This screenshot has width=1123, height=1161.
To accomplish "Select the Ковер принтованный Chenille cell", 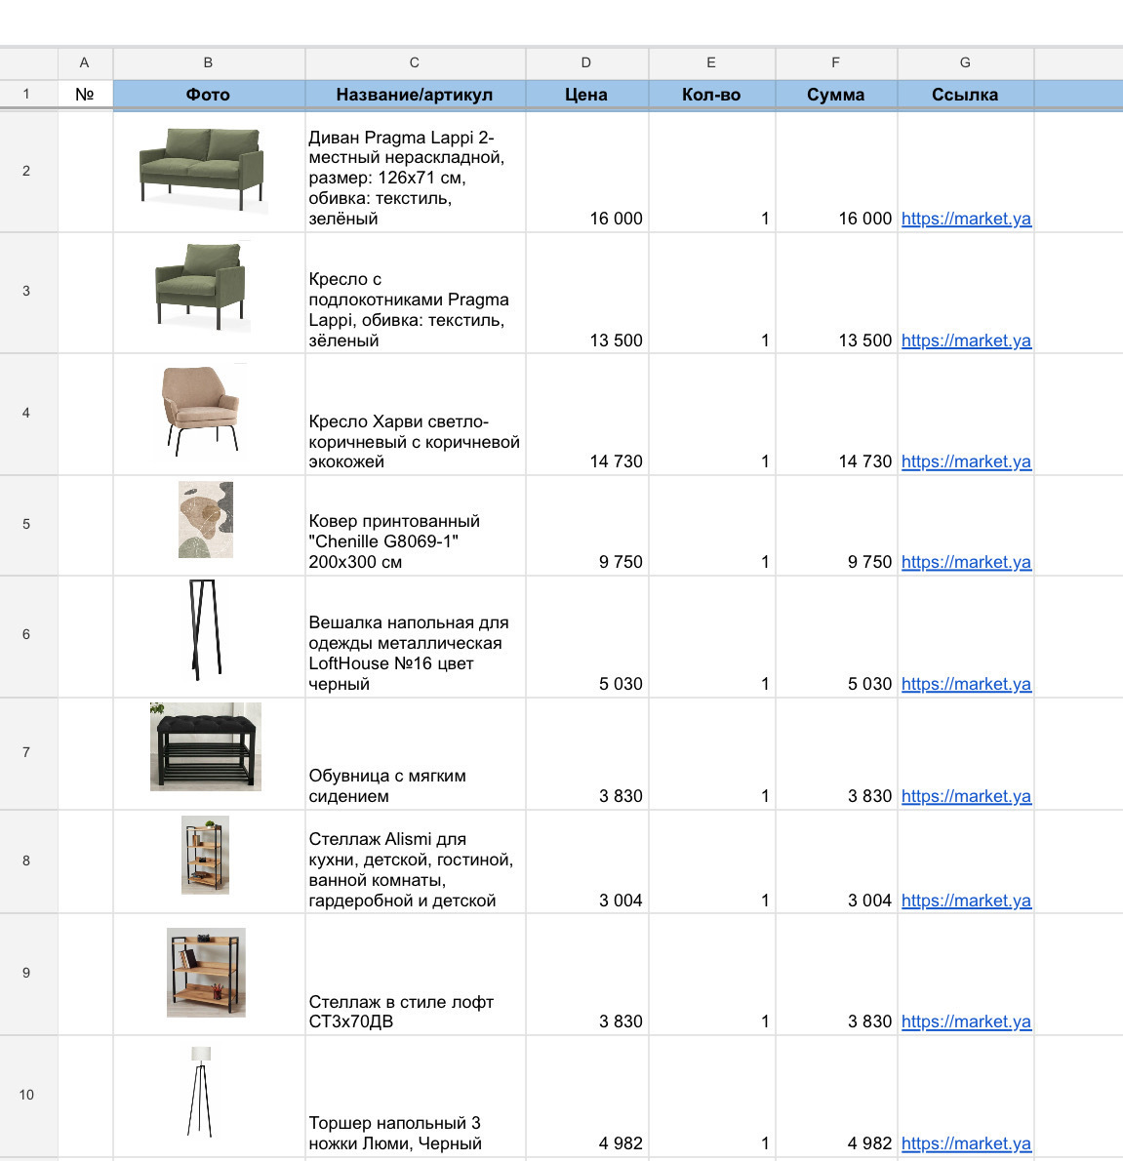I will tap(416, 525).
